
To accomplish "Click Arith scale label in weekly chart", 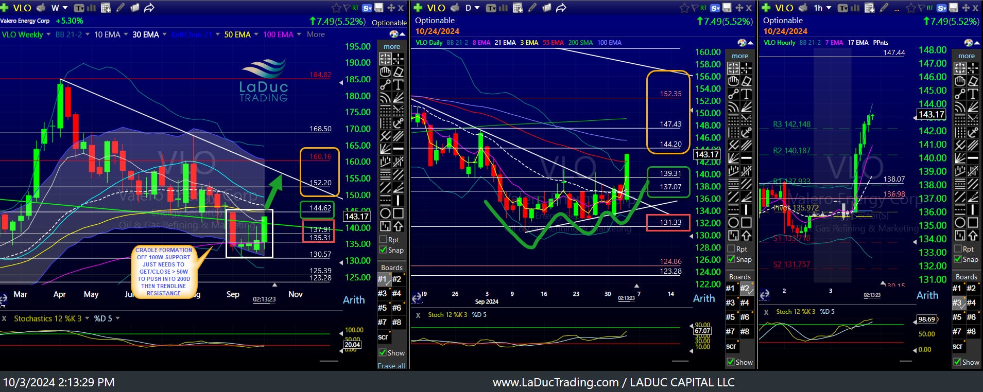I will [354, 300].
